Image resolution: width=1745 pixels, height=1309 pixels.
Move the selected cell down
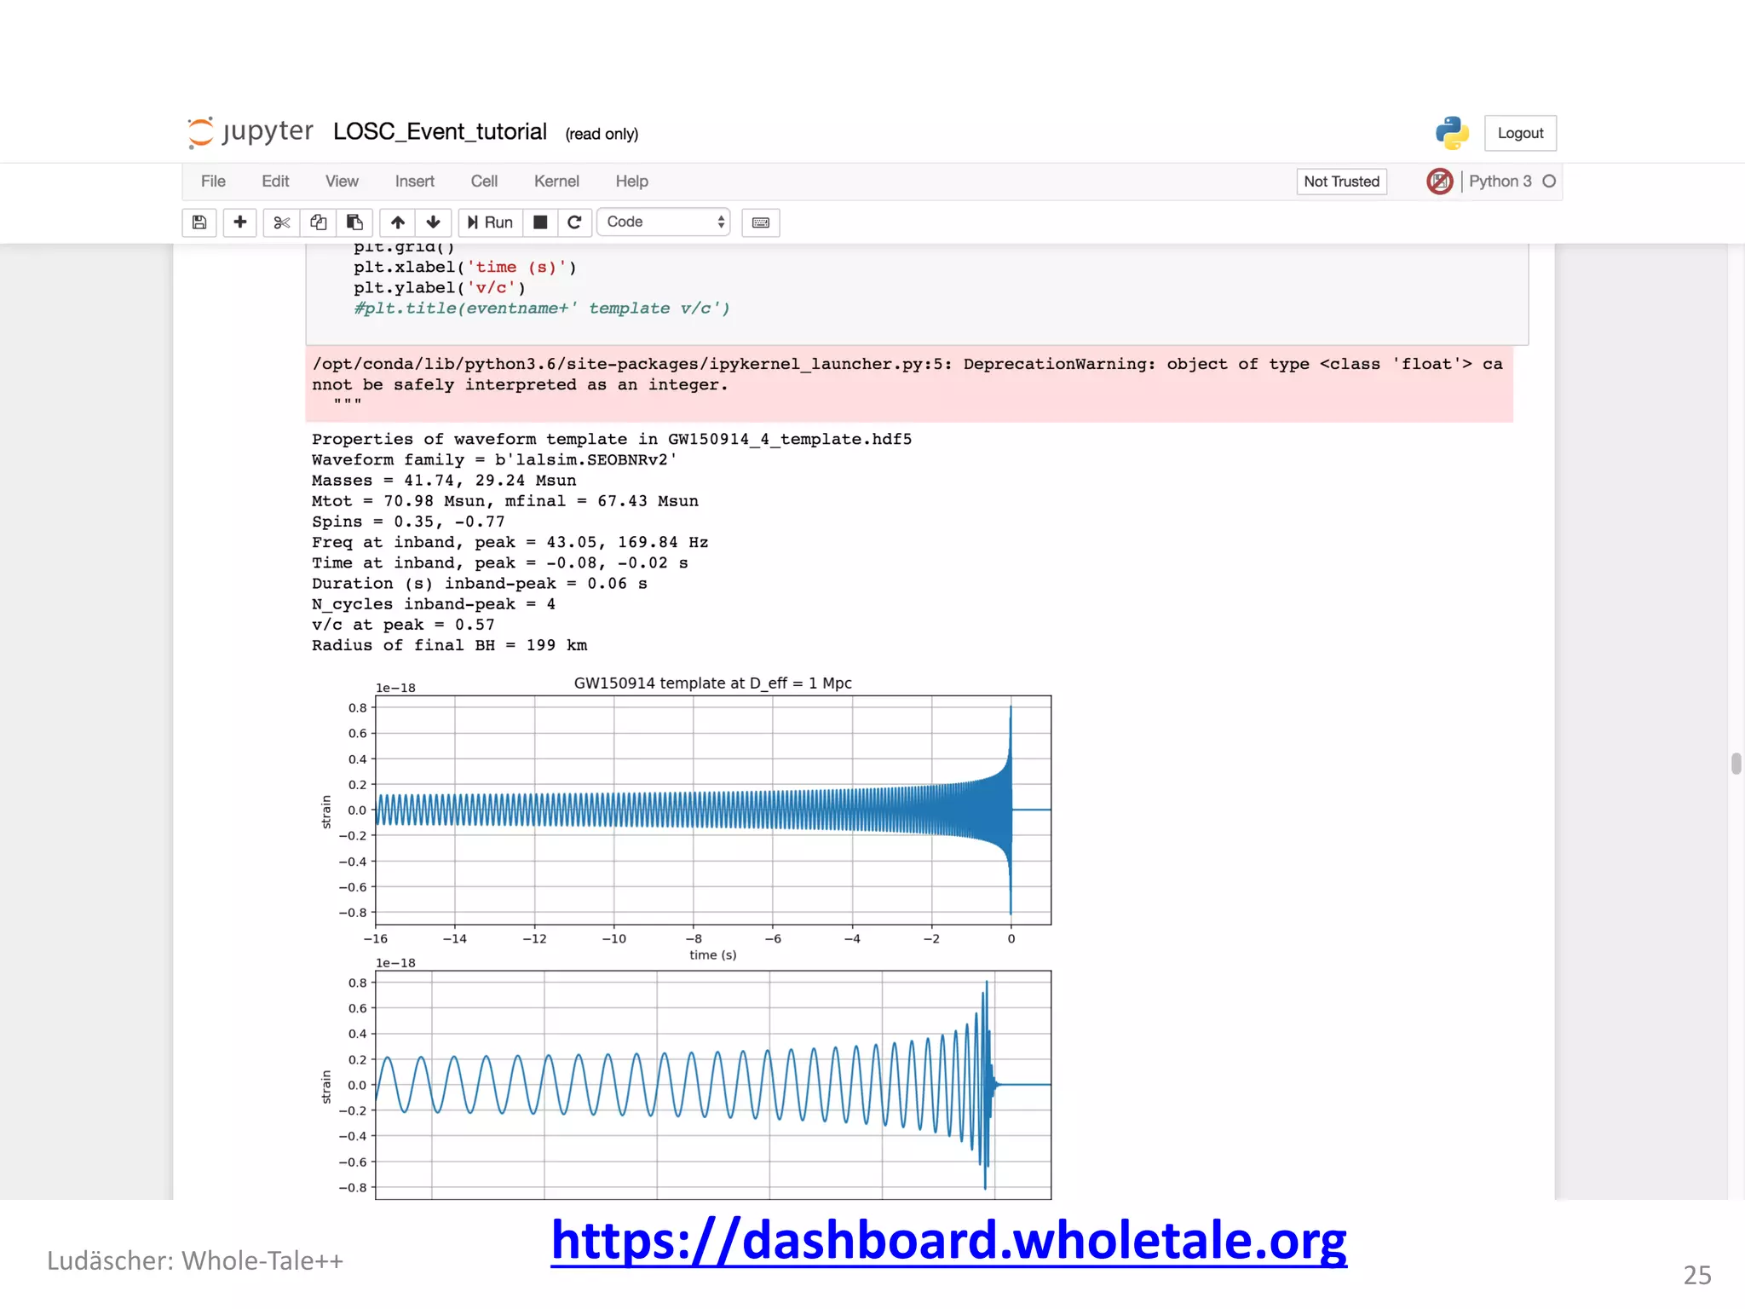click(x=434, y=222)
